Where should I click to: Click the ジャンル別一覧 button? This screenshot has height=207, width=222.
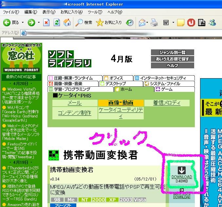tap(173, 52)
